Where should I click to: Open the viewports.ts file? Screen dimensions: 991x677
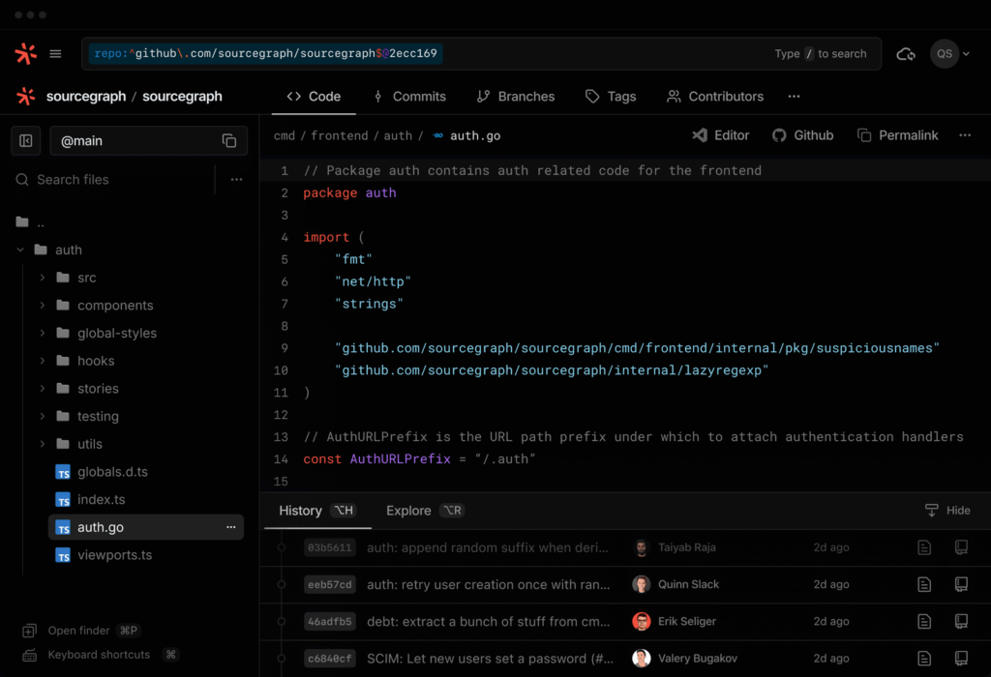click(114, 555)
